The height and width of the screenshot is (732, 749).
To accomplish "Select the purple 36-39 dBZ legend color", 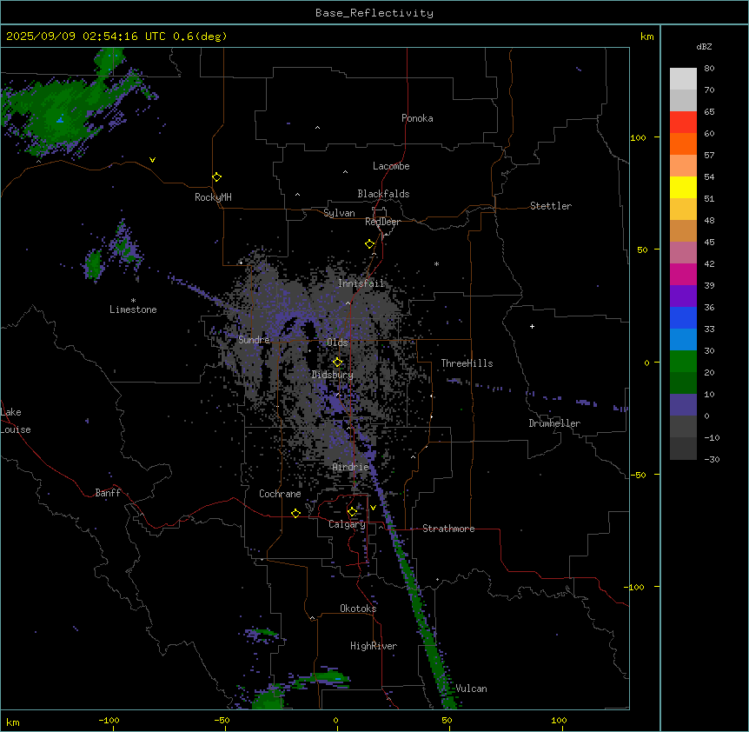I will (683, 296).
